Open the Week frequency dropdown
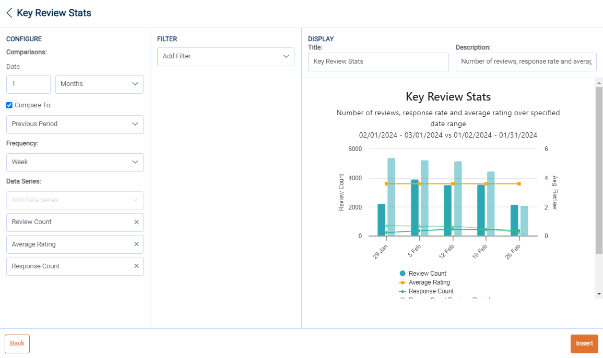This screenshot has height=358, width=603. [x=75, y=163]
